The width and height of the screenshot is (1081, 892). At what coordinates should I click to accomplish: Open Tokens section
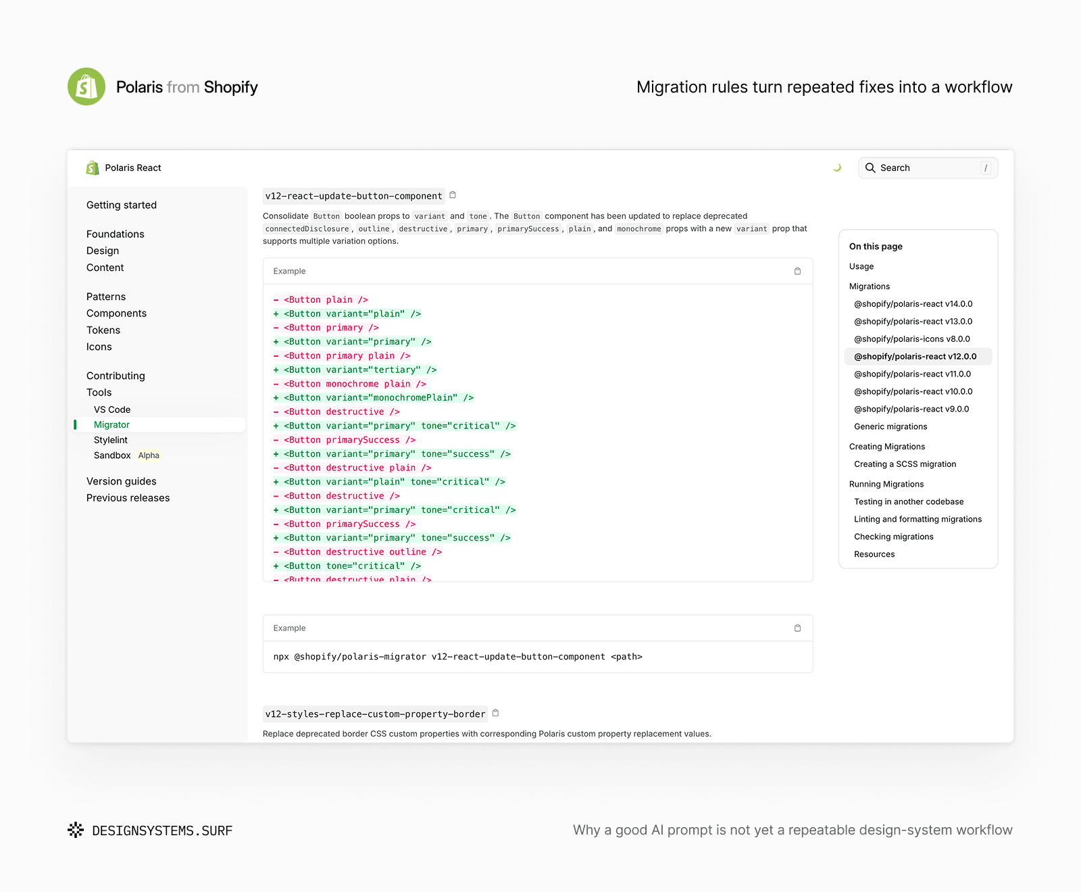(x=103, y=330)
